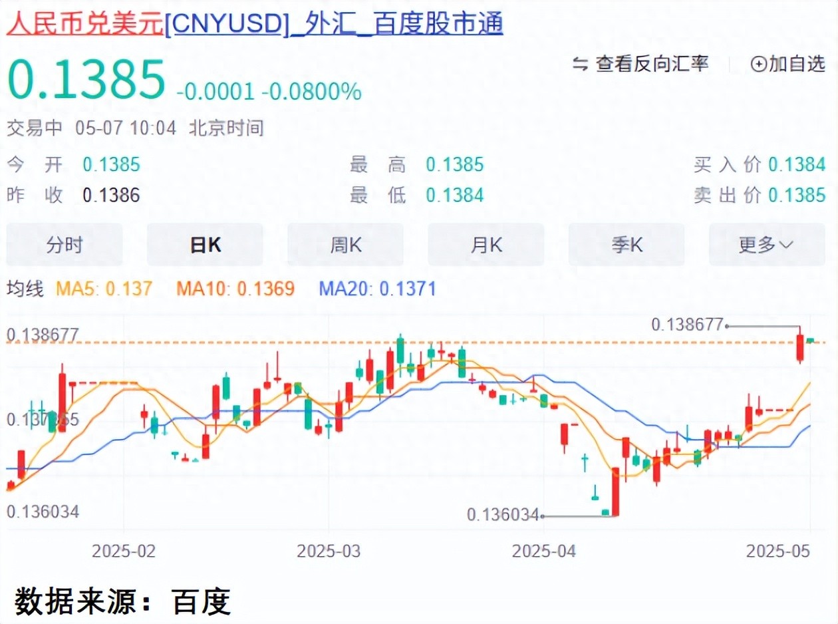Select the 周K chart tab
This screenshot has width=838, height=624.
345,245
